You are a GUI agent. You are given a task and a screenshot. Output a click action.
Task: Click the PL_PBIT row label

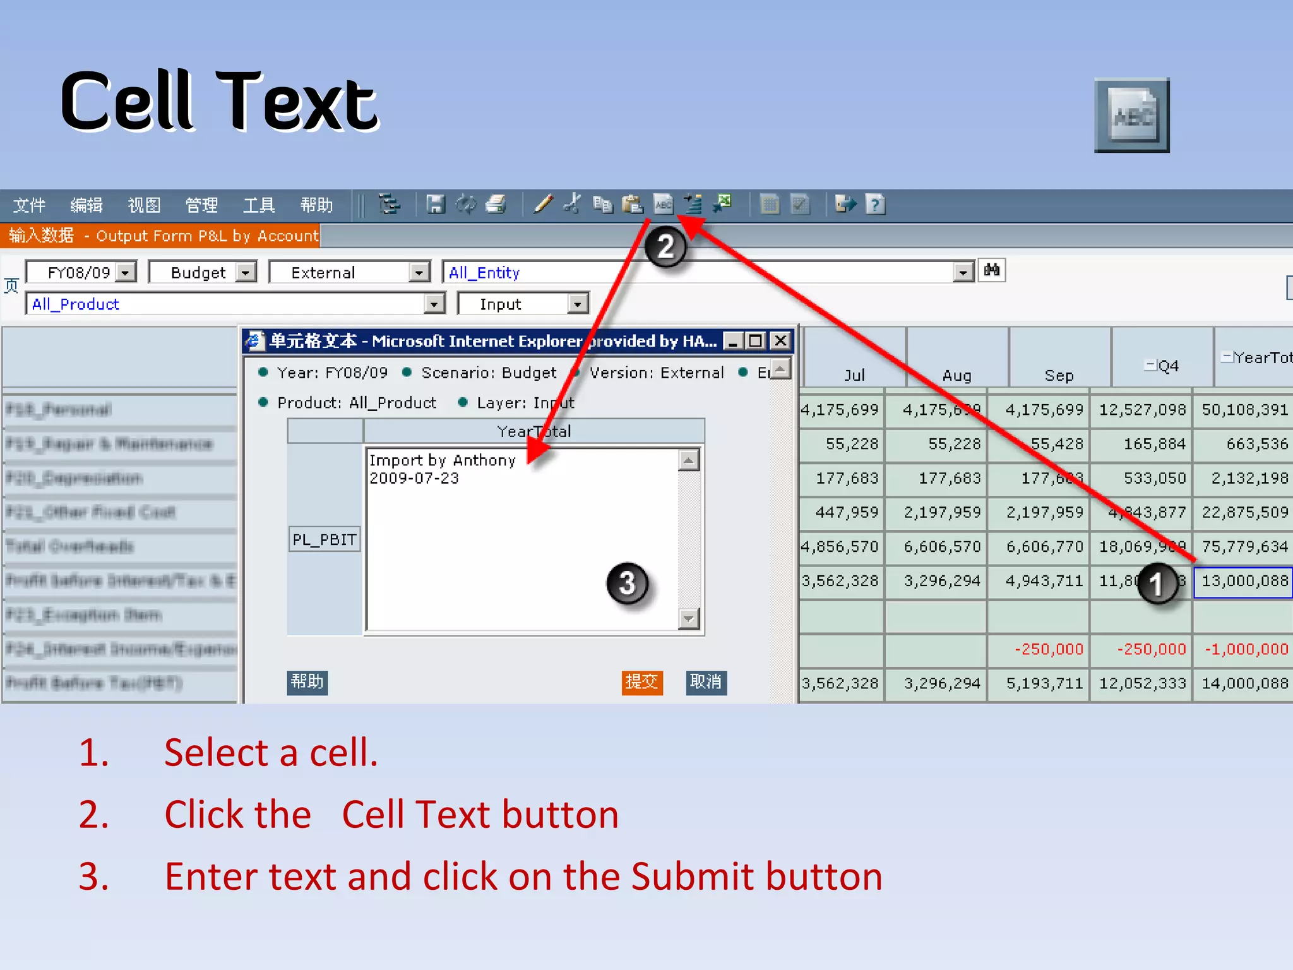pos(325,539)
